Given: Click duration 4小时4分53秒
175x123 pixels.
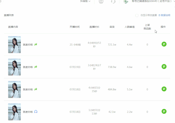Looking at the screenshot, I should pos(94,45).
